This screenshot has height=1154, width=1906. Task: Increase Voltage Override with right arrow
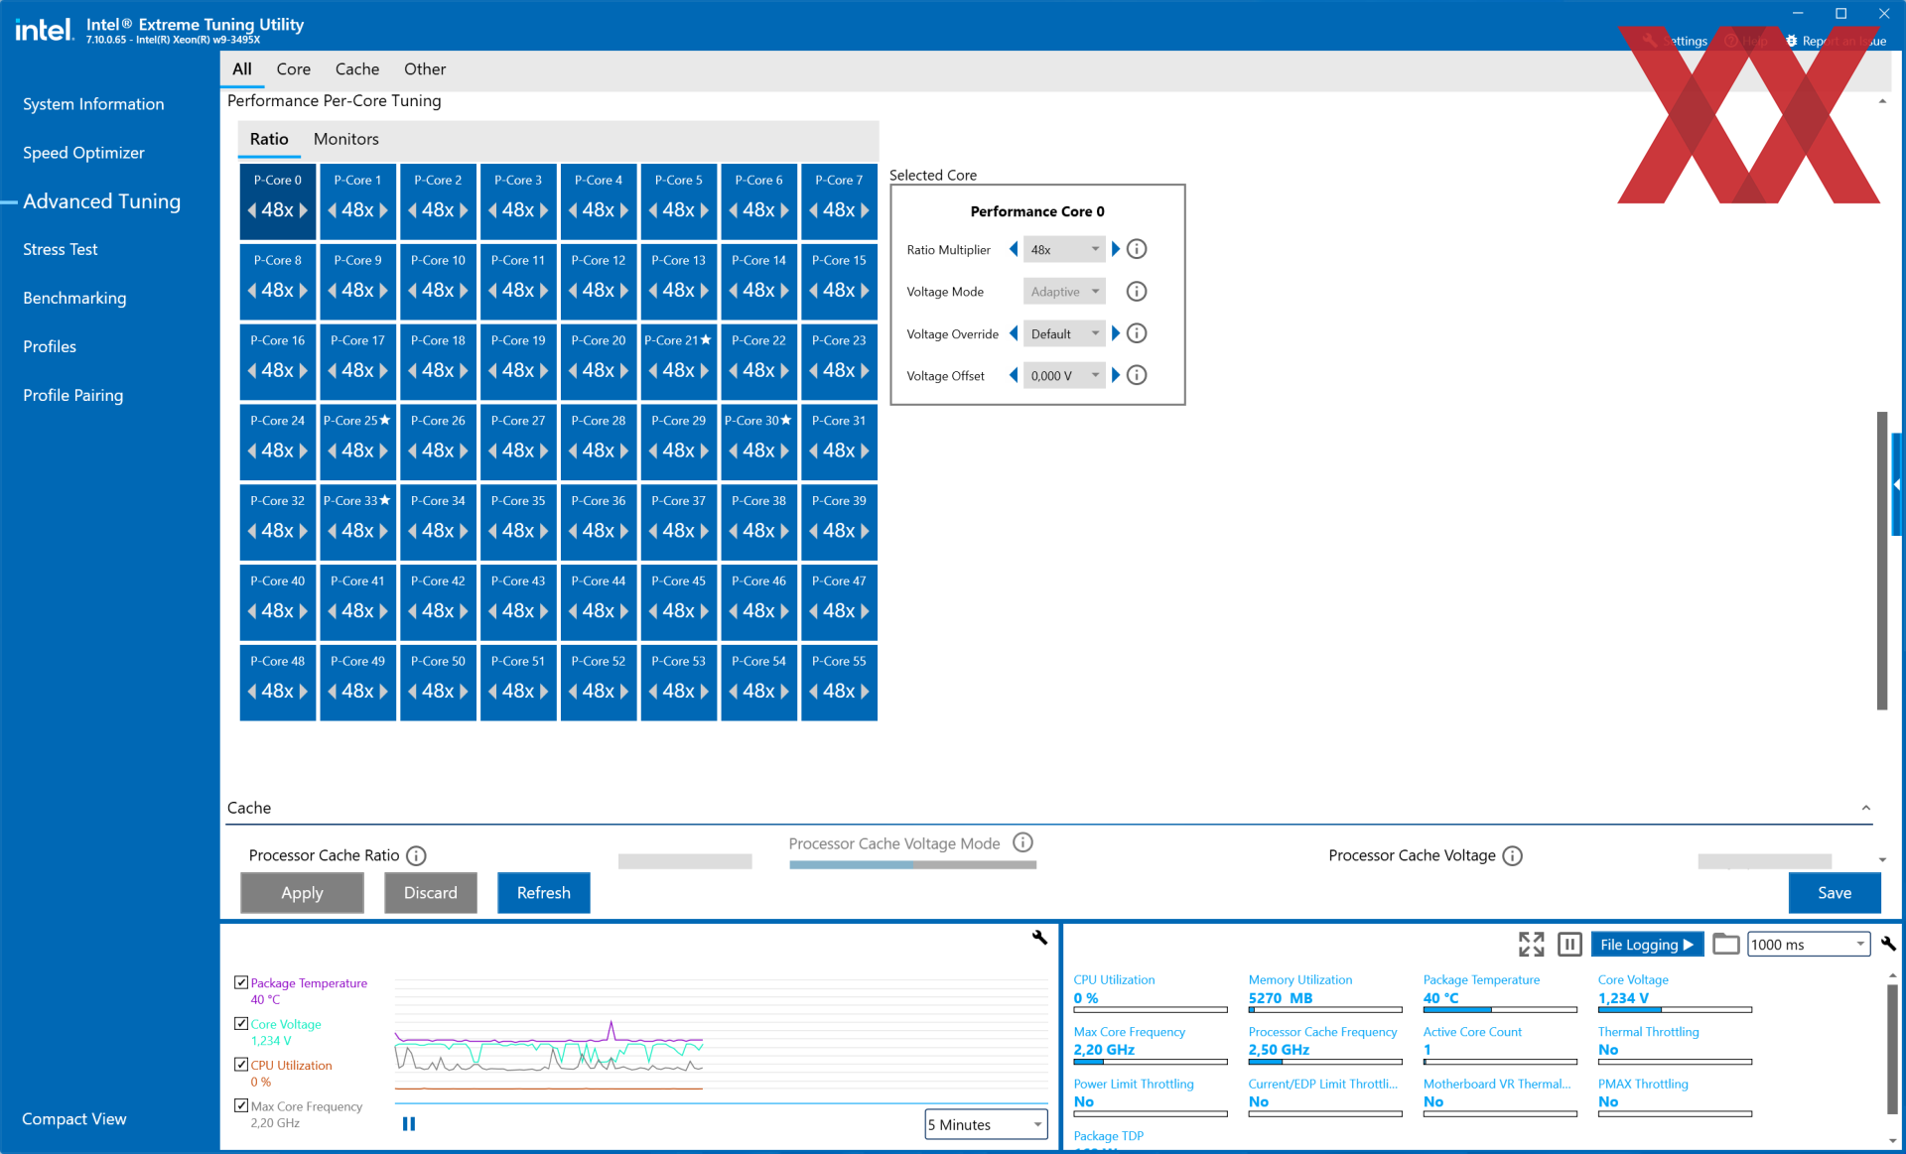[x=1115, y=333]
